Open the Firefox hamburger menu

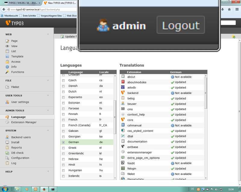(x=237, y=10)
